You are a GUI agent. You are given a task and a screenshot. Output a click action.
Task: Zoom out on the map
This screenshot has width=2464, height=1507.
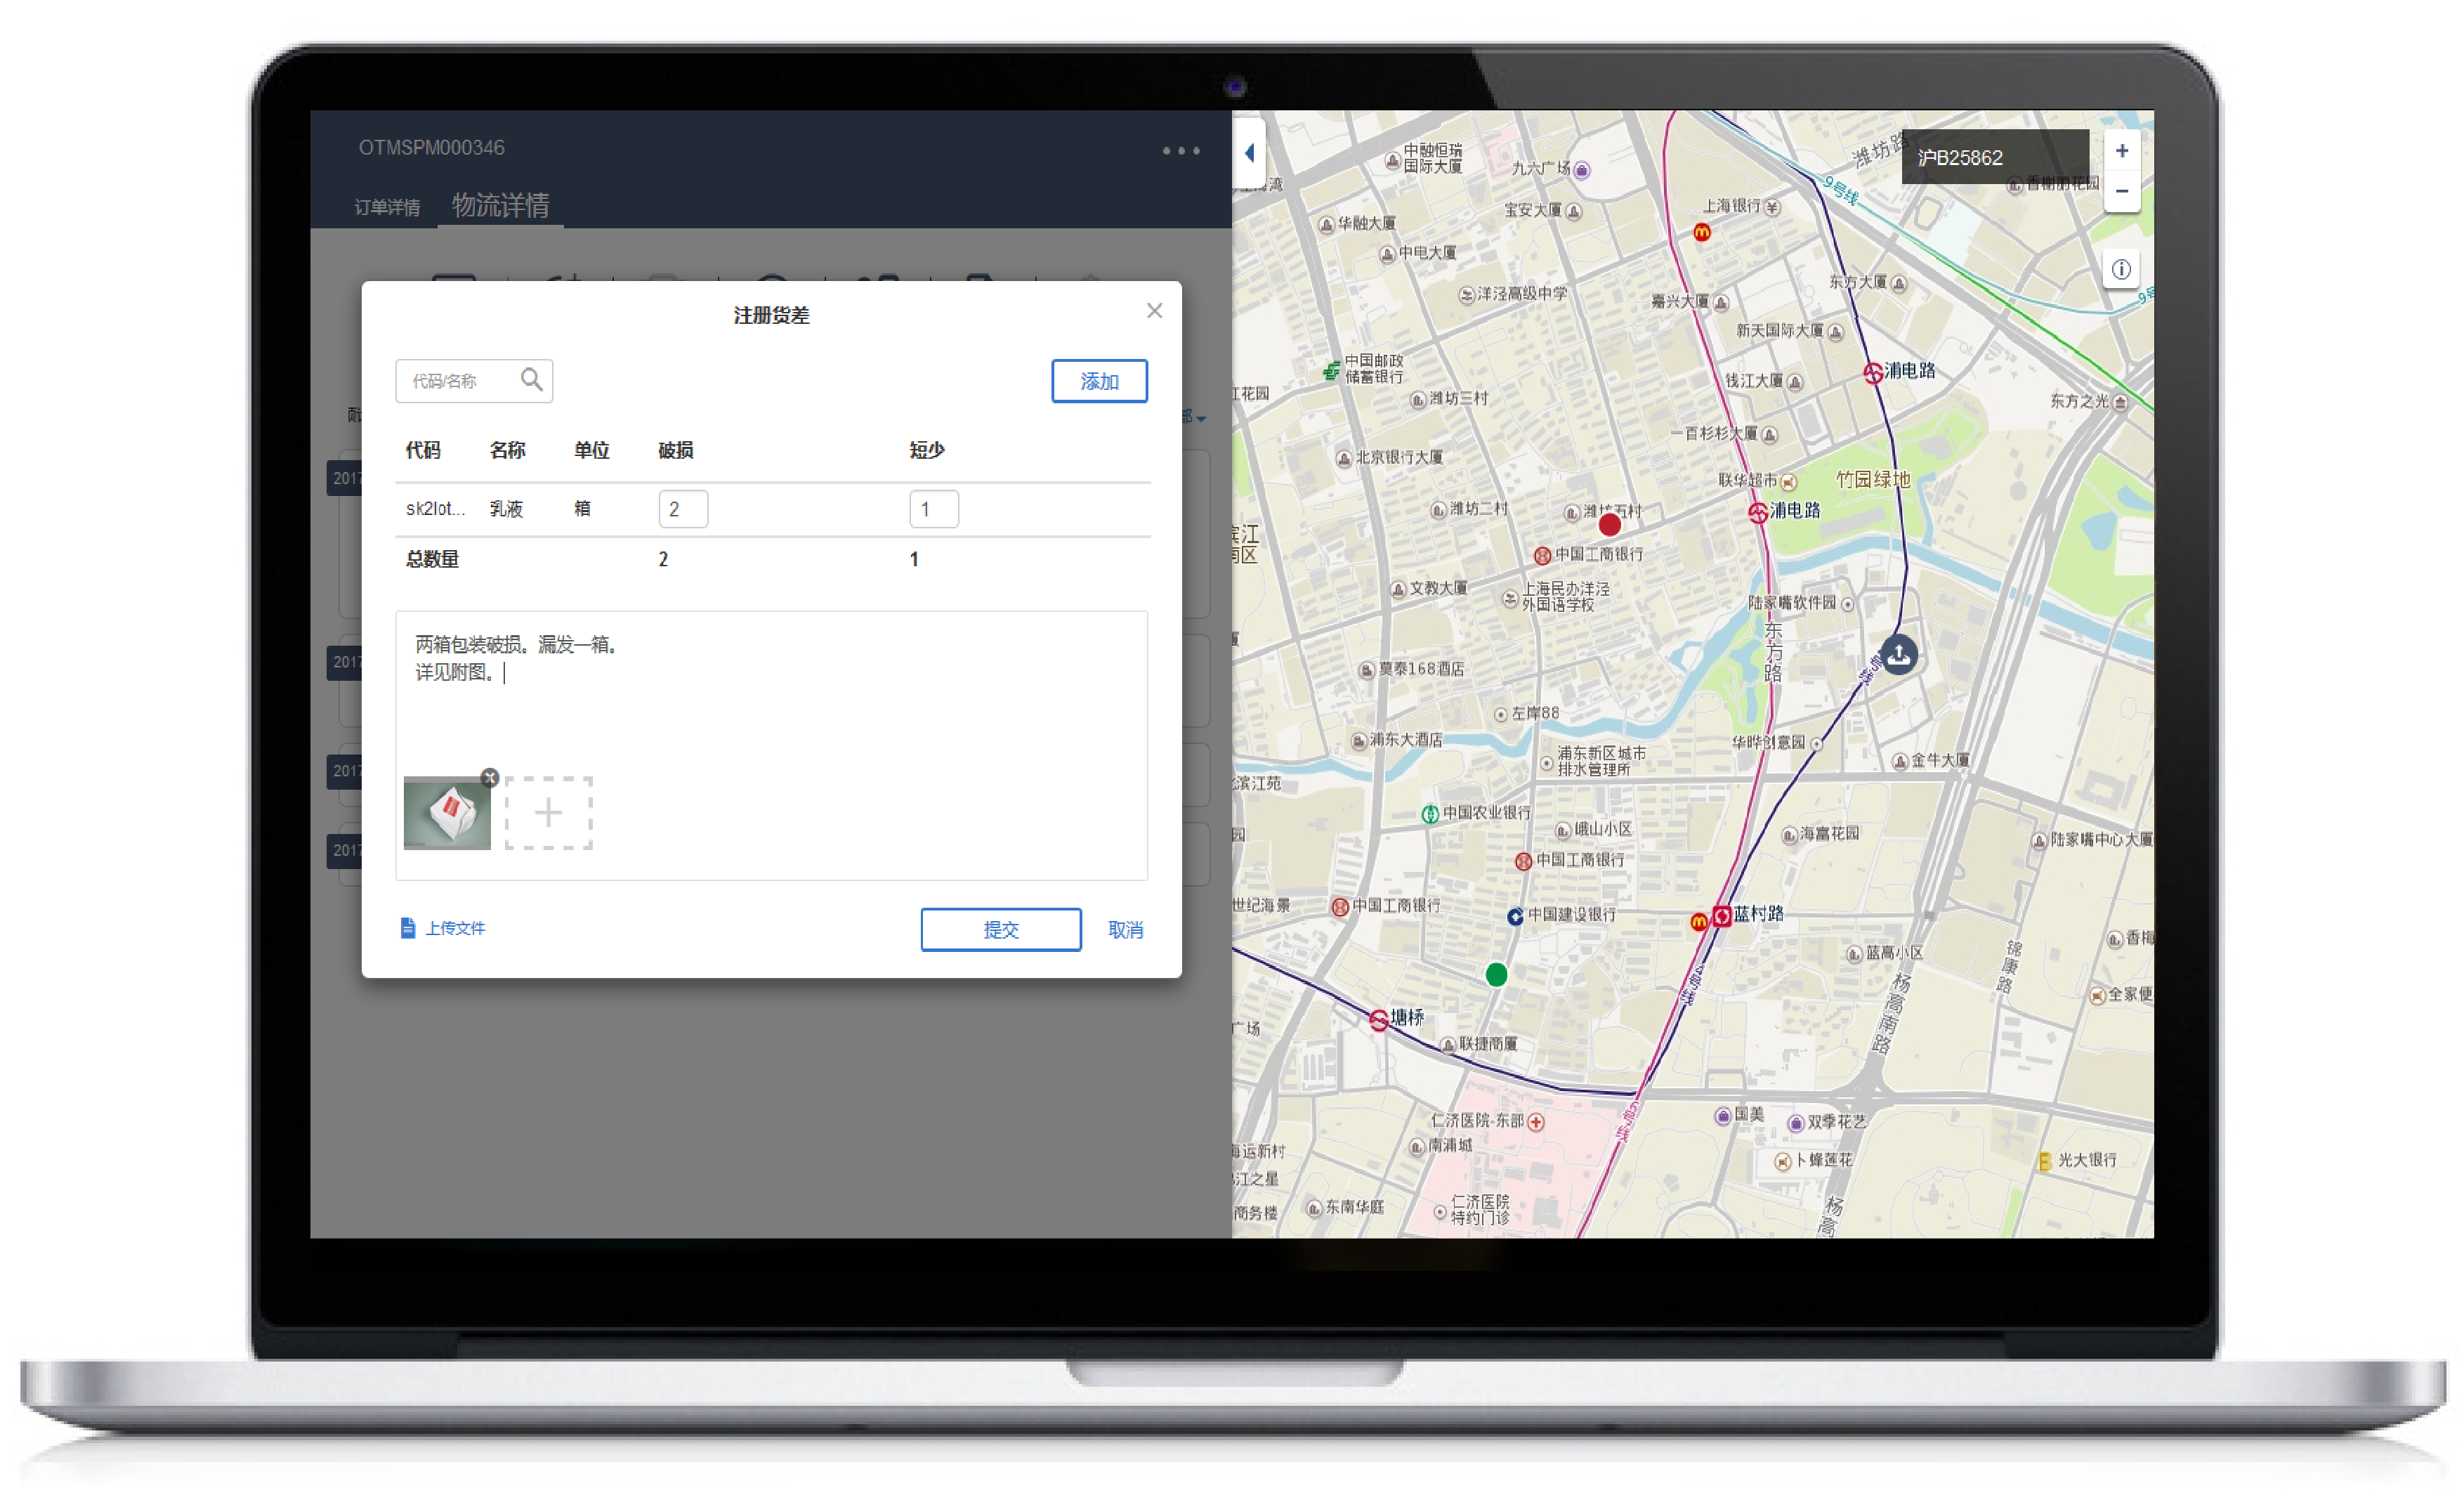click(2121, 192)
